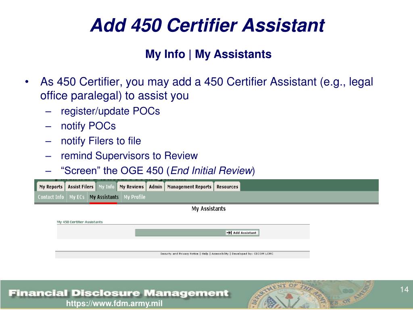413x310 pixels.
Task: Click the 'remind Supervisors to Review' bullet
Action: point(129,155)
